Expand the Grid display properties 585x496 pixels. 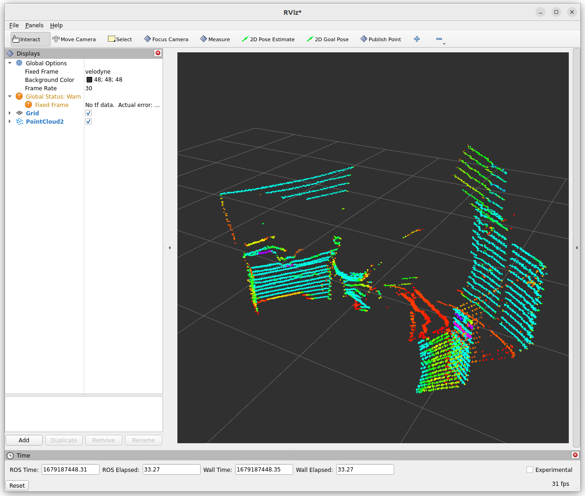pyautogui.click(x=10, y=113)
